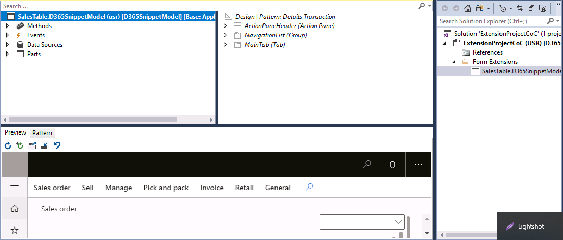
Task: Select NavigationList (Group) item
Action: point(276,35)
